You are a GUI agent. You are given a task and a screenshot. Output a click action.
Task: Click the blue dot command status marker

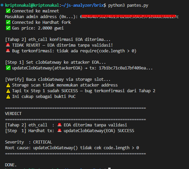[2, 5]
